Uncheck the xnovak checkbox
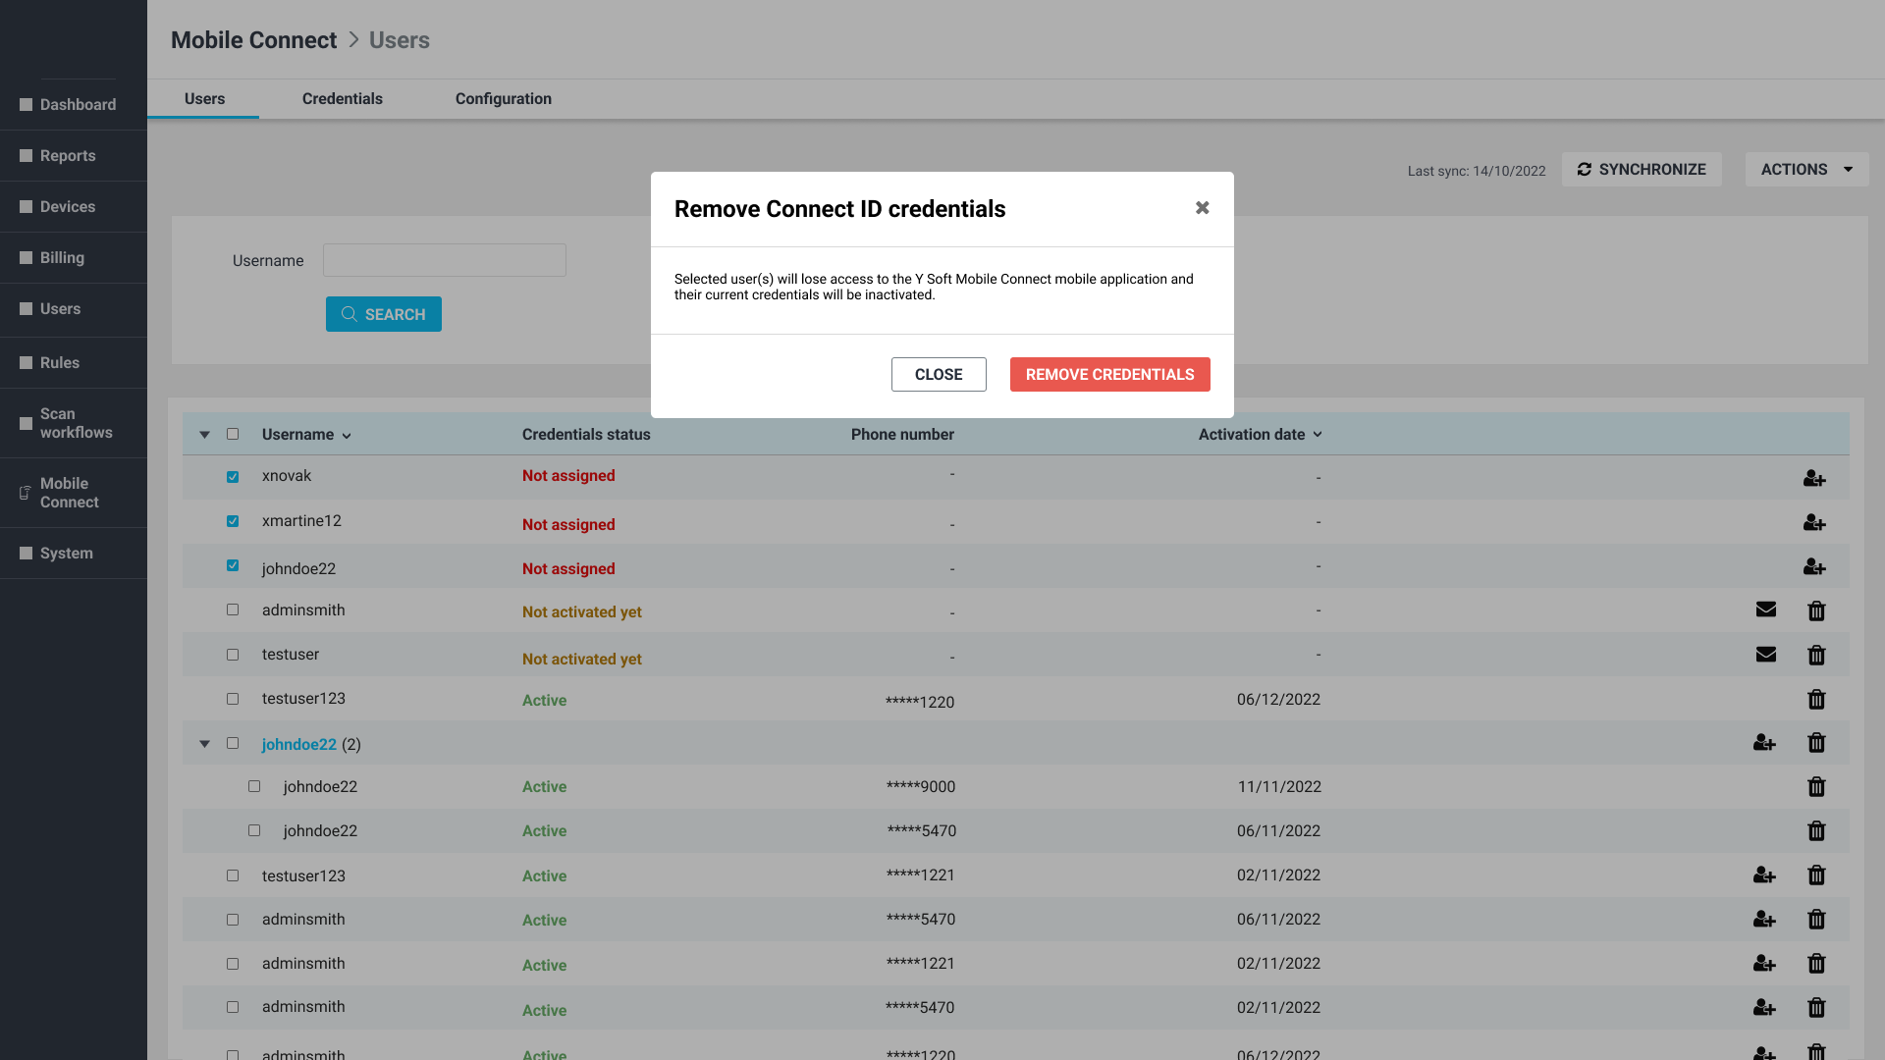This screenshot has height=1060, width=1885. (x=233, y=477)
